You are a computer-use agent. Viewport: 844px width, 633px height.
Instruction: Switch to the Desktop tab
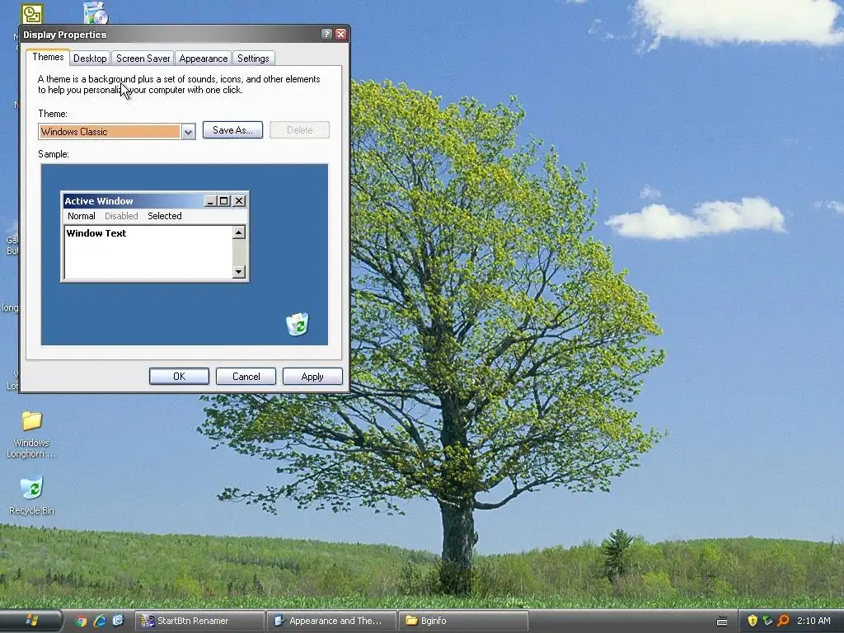[x=90, y=59]
